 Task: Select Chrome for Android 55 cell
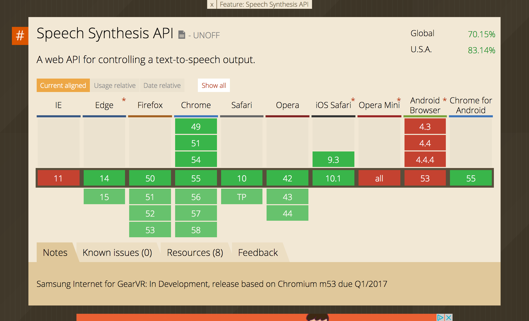pos(471,178)
